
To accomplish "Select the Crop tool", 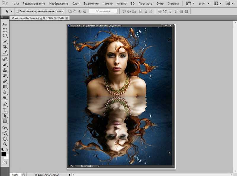I will (x=5, y=47).
